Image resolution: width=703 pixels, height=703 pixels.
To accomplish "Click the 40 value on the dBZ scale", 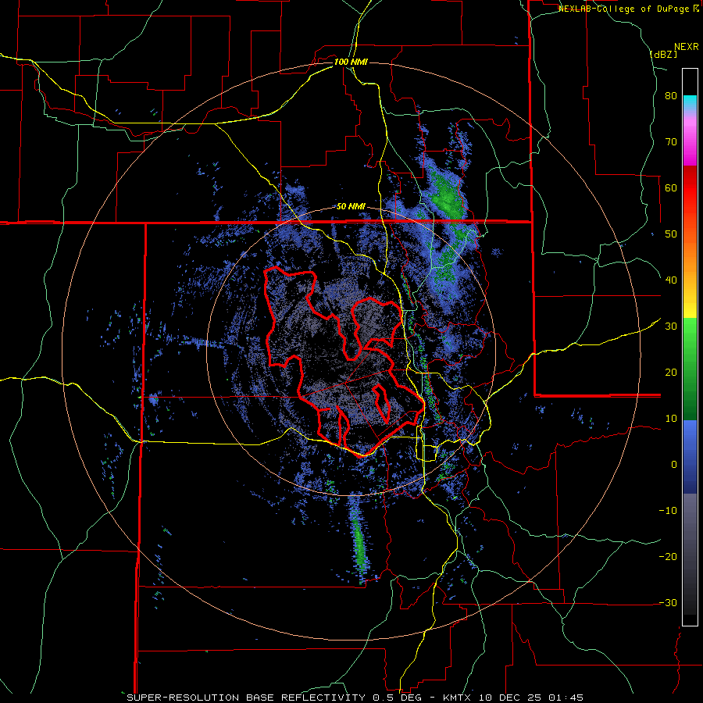I will coord(671,280).
